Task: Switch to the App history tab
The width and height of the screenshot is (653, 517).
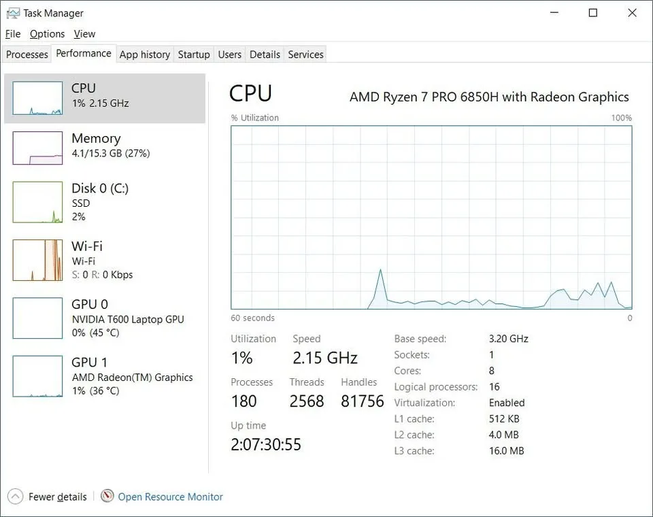Action: [144, 54]
